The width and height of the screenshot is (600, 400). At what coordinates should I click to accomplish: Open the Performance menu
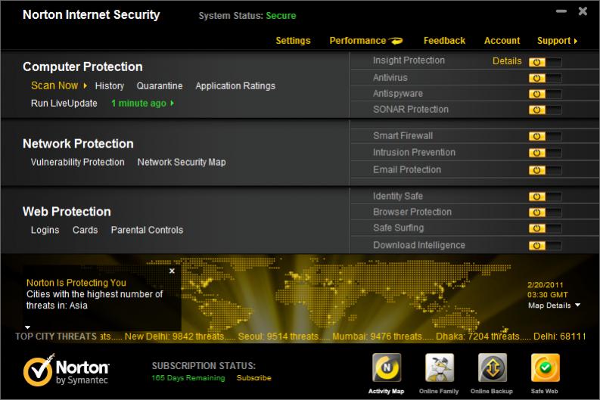pyautogui.click(x=358, y=41)
